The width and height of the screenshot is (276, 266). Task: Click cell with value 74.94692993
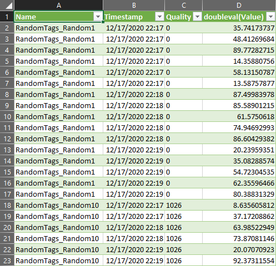point(239,127)
